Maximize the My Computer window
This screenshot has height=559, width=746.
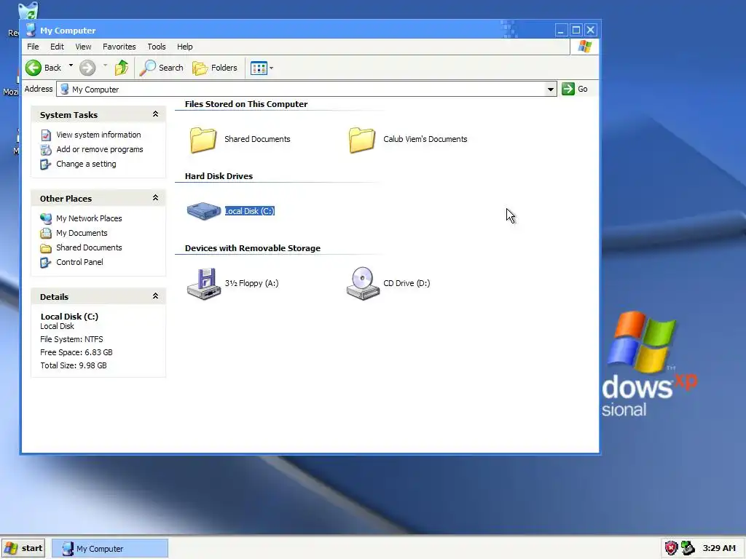point(576,30)
